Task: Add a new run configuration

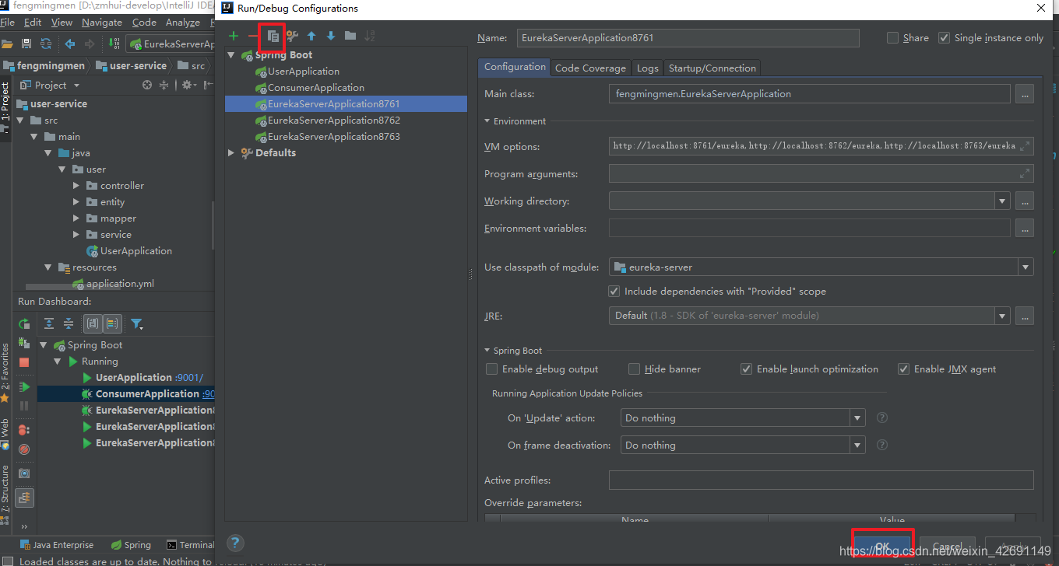Action: click(x=234, y=37)
